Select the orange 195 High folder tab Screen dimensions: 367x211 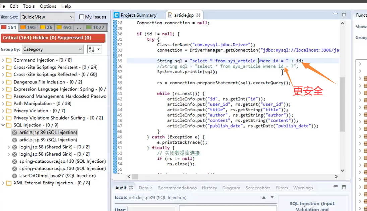pos(28,27)
